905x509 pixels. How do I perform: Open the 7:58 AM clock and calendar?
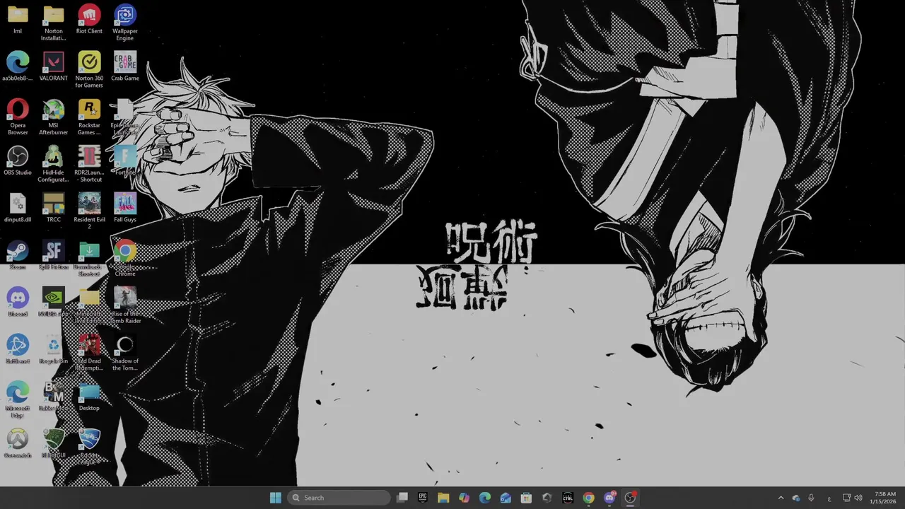884,498
